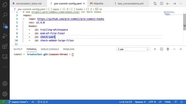The width and height of the screenshot is (186, 104).
Task: Click the sync changes cloud icon
Action: point(33,102)
